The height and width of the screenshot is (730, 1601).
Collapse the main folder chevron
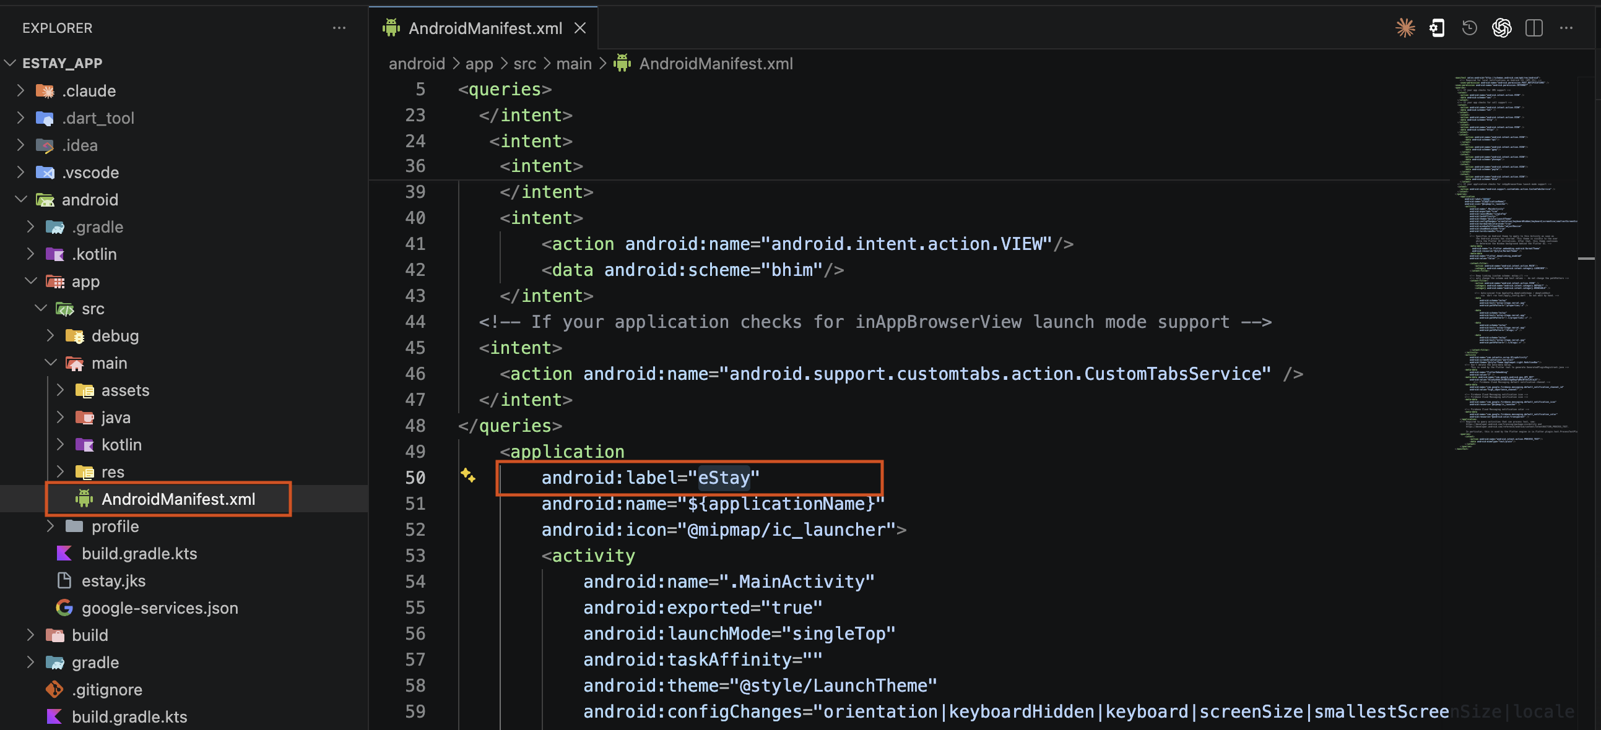click(50, 363)
